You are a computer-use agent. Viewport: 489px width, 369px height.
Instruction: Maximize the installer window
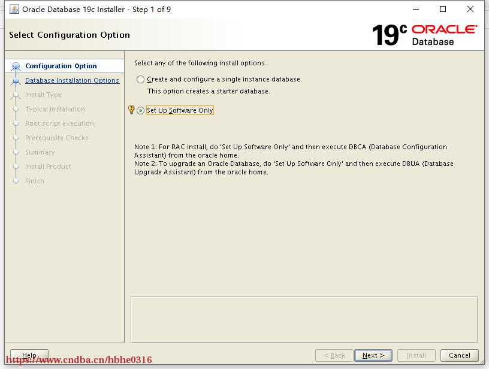[x=442, y=10]
